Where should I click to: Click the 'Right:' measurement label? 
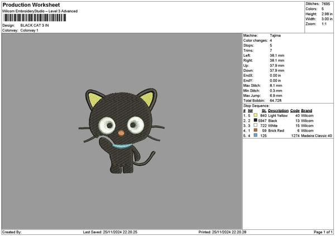point(248,61)
